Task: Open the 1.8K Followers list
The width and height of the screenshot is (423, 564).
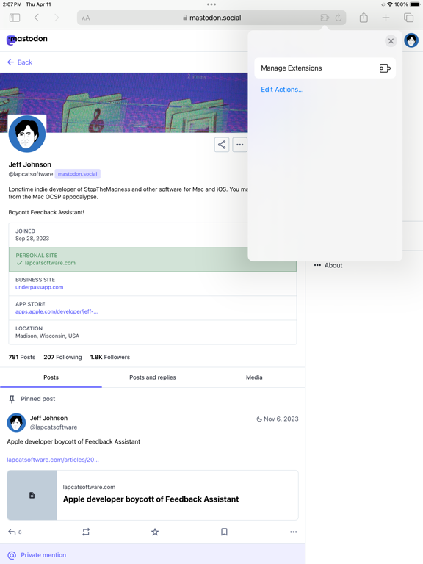Action: [109, 357]
